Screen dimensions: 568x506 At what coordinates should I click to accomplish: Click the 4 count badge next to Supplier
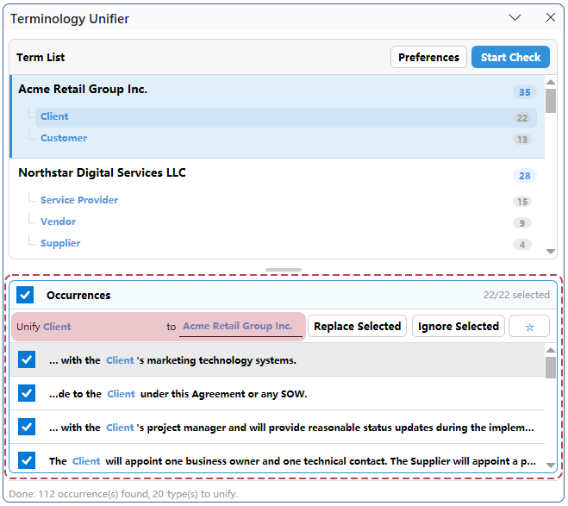pyautogui.click(x=522, y=245)
